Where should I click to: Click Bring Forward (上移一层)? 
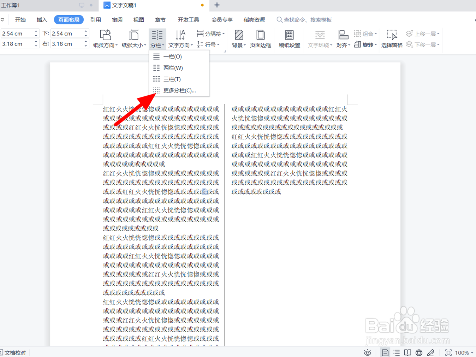[x=423, y=34]
